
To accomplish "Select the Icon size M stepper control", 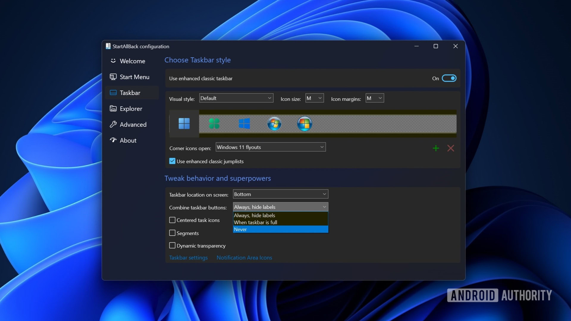I will (x=314, y=98).
